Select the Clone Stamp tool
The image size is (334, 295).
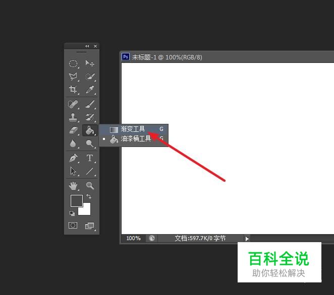point(73,117)
